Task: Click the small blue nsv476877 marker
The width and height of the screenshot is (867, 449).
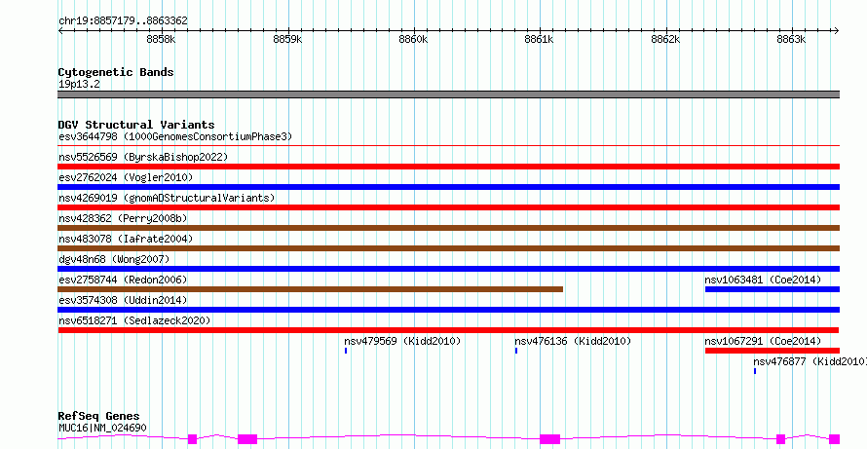Action: (755, 371)
